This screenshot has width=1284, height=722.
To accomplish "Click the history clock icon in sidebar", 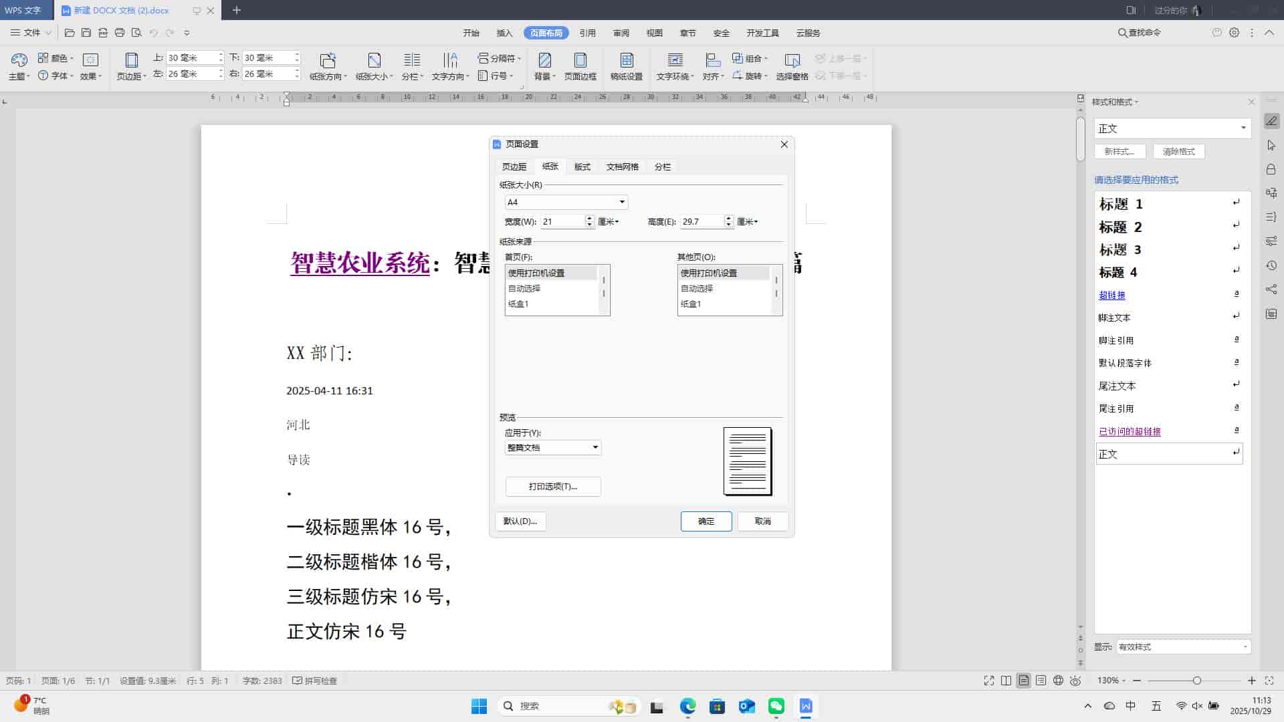I will [x=1271, y=265].
